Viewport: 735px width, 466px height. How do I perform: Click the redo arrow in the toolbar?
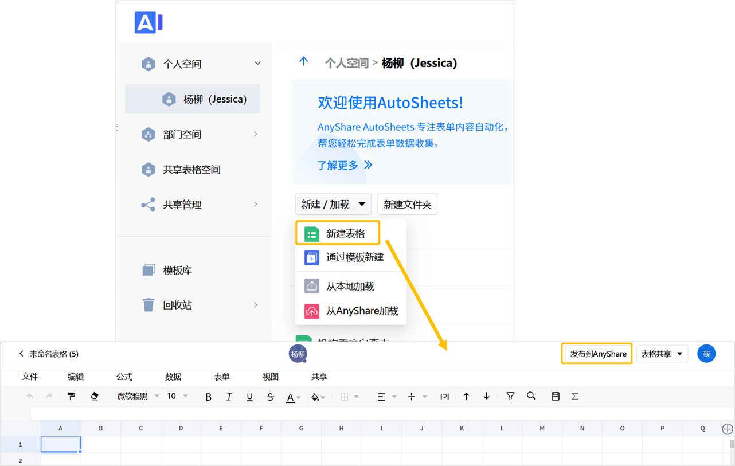click(x=49, y=396)
